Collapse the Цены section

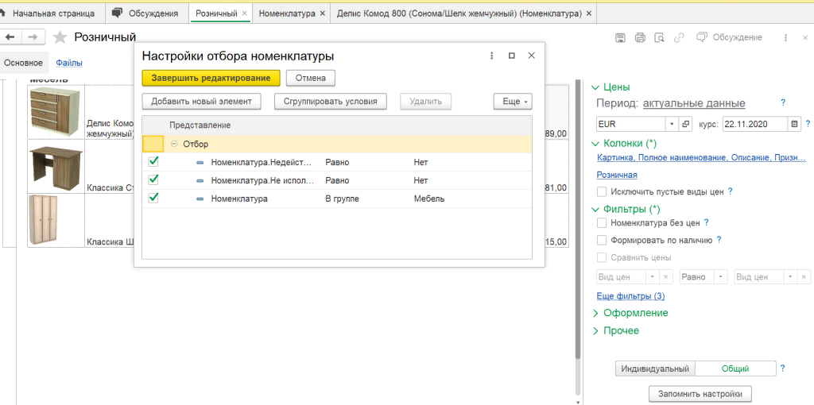(x=595, y=87)
